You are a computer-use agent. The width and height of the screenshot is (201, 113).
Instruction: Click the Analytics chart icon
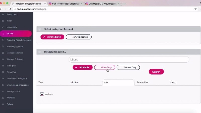point(3,98)
